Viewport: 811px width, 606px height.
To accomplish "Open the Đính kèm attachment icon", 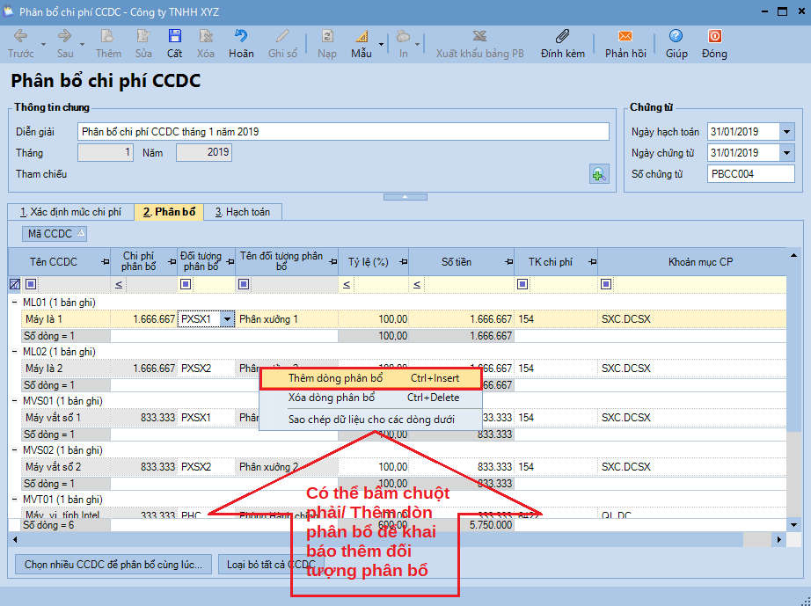I will [562, 37].
